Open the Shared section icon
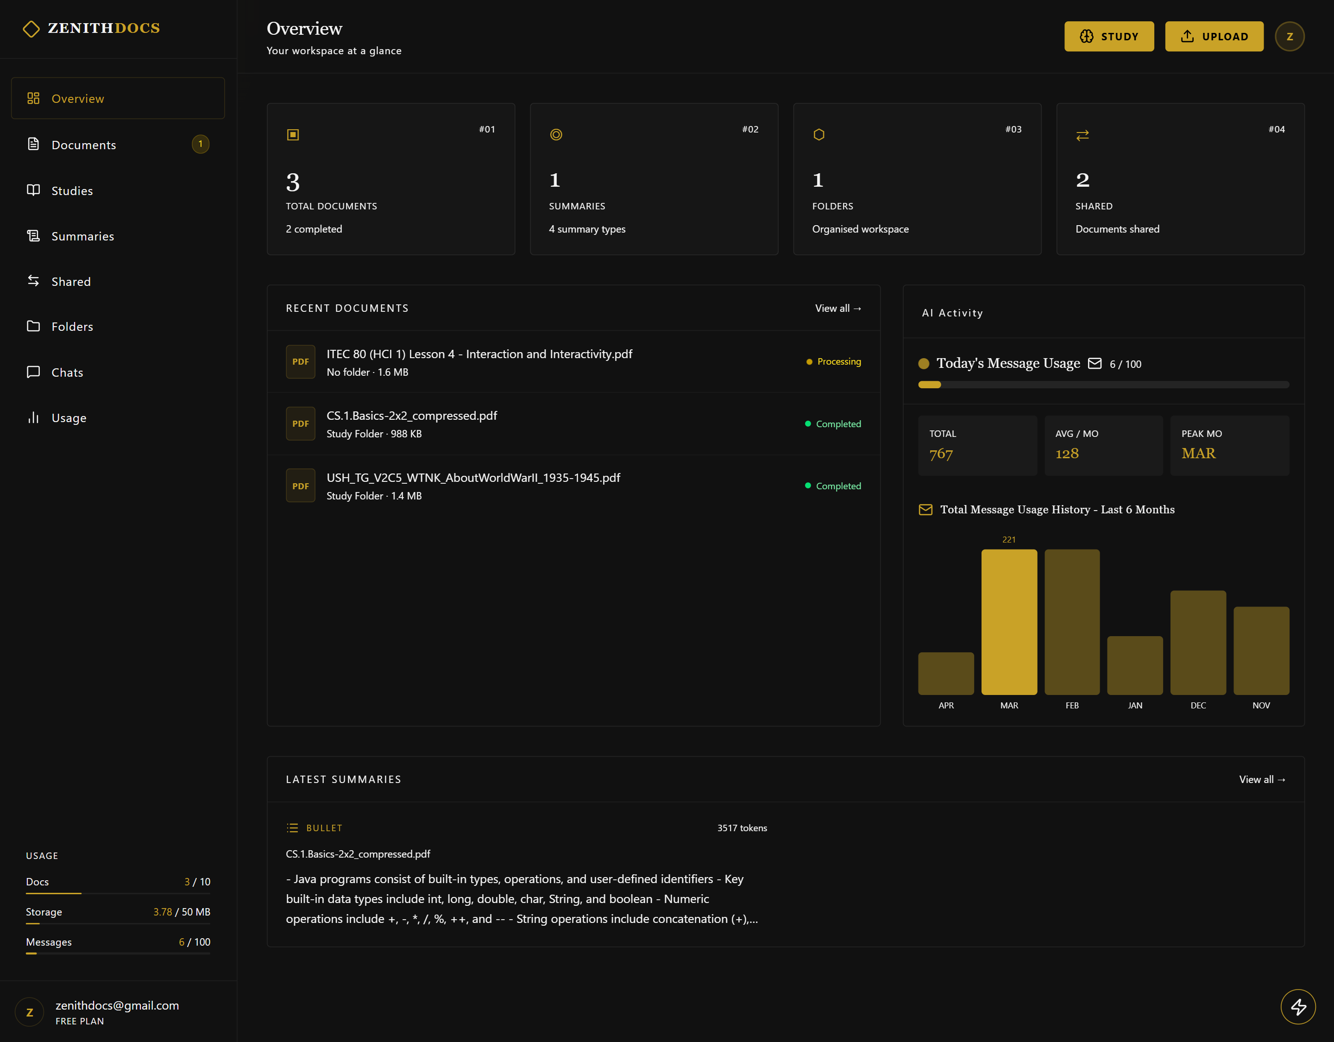This screenshot has width=1334, height=1042. (34, 281)
